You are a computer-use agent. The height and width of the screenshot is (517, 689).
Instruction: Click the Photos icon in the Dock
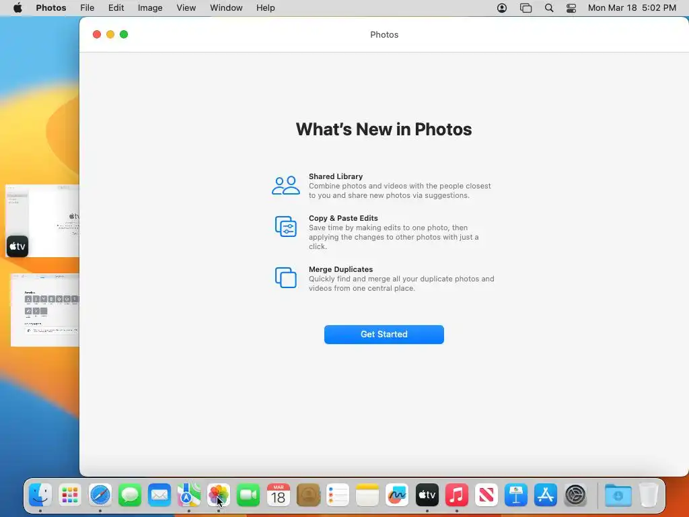point(219,495)
